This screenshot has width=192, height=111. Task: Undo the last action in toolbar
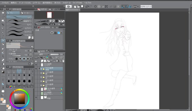point(87,6)
